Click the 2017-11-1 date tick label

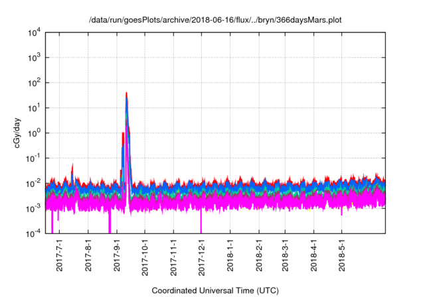173,257
